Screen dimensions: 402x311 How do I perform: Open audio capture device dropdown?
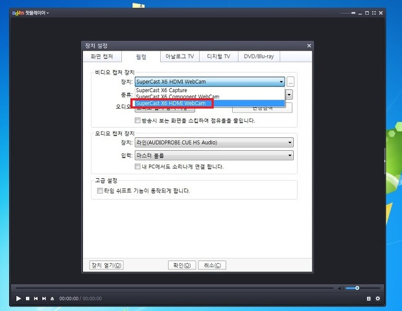point(214,143)
